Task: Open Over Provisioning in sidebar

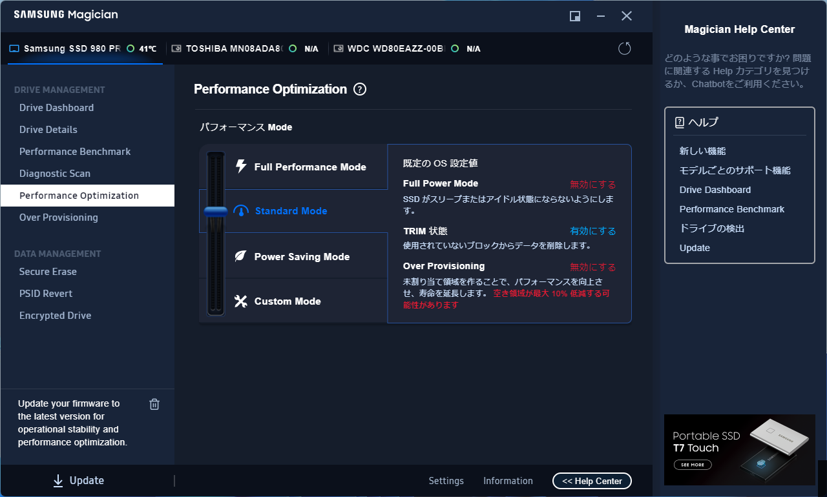Action: [x=59, y=218]
